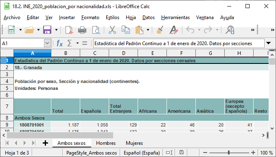Click the Copy icon

click(x=126, y=30)
